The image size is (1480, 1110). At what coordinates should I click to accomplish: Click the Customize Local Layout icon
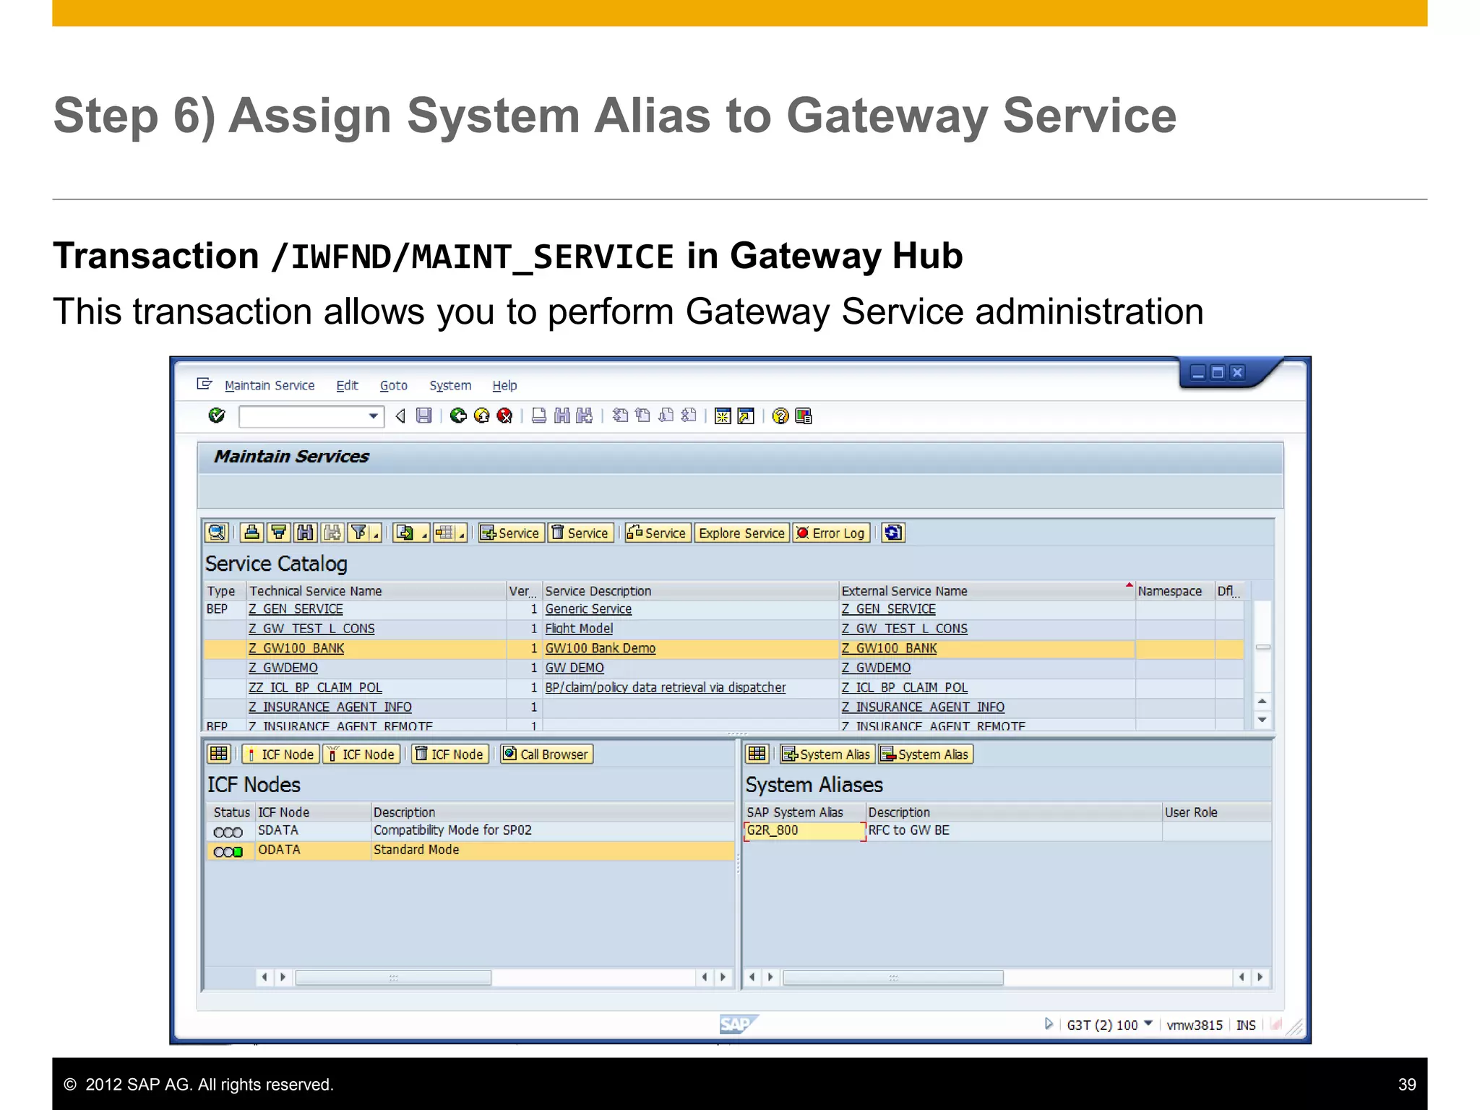point(804,416)
